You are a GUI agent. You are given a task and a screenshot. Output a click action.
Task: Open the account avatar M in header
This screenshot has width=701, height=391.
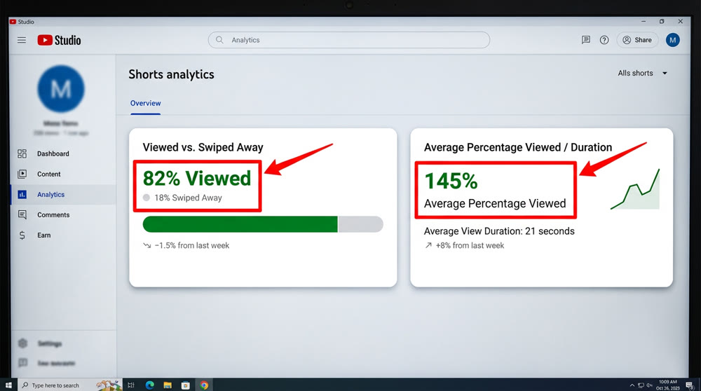click(x=672, y=40)
